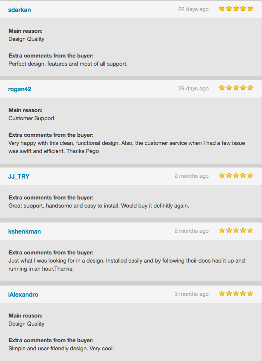262x361 pixels.
Task: Click the "Customer Support" main reason text
Action: coord(32,118)
